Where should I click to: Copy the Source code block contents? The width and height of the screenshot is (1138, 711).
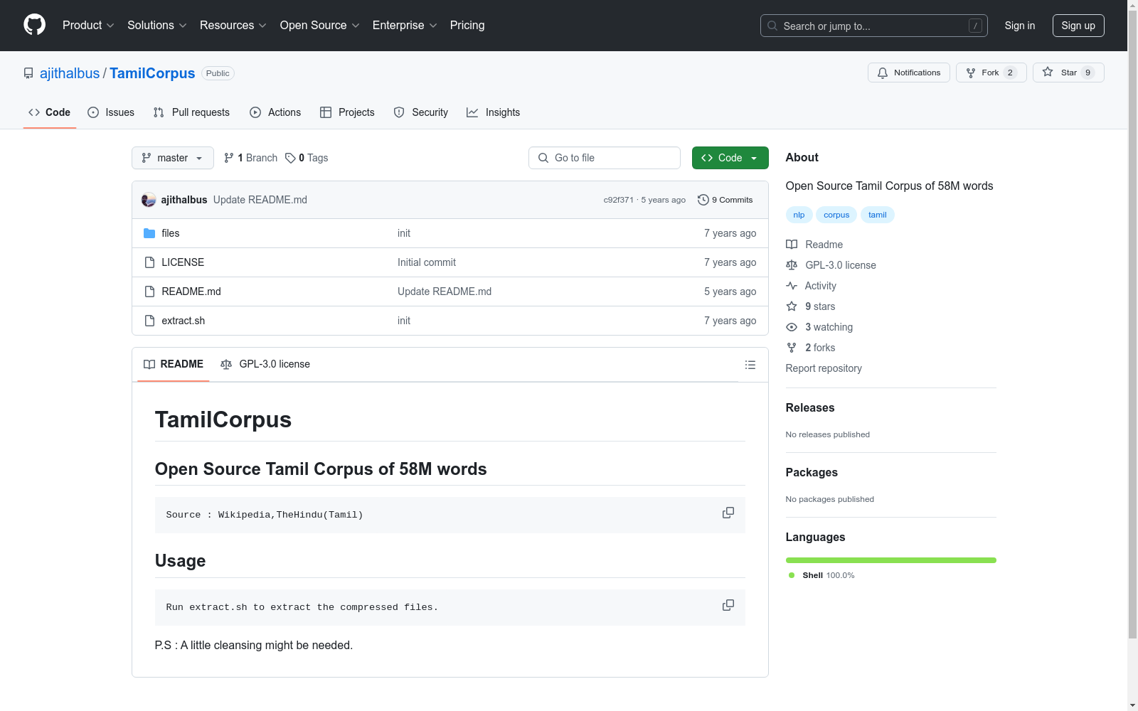click(x=728, y=513)
